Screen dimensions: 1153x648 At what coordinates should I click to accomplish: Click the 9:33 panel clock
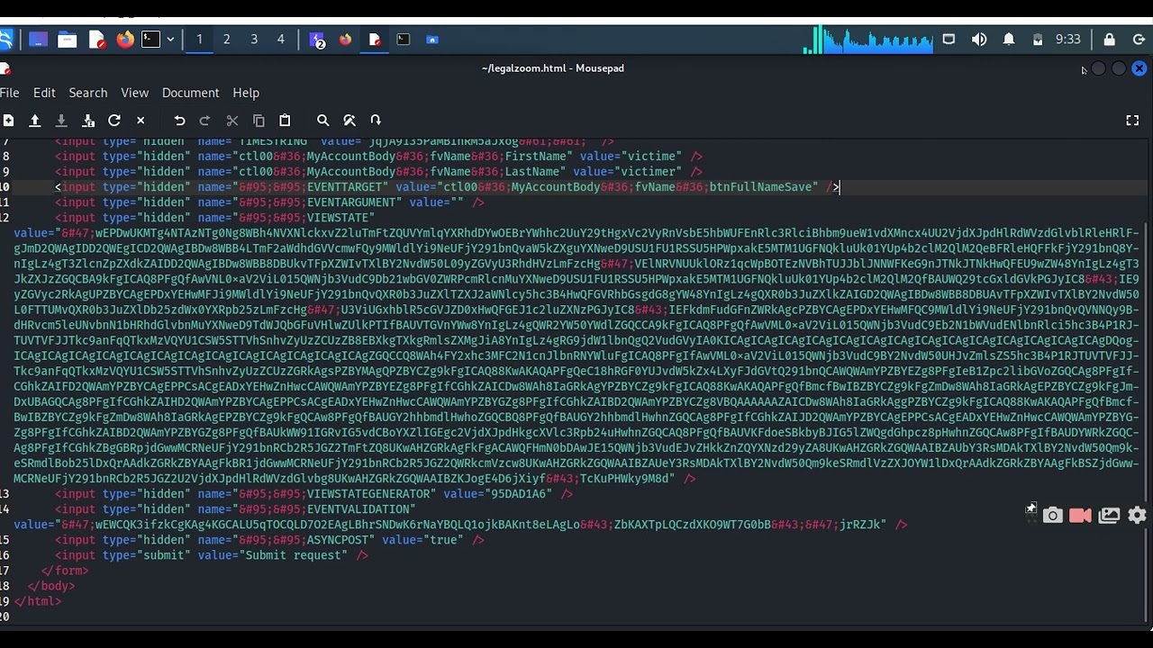(1068, 40)
